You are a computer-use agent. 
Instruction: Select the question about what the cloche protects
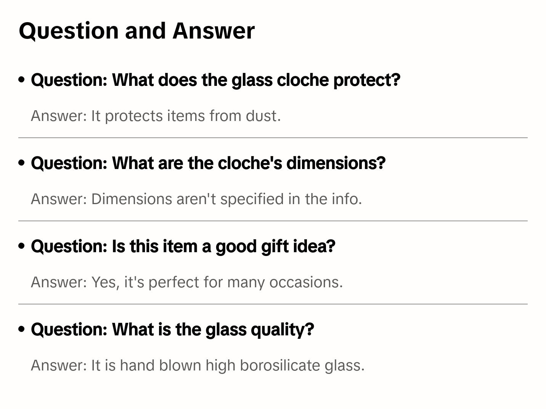[215, 80]
